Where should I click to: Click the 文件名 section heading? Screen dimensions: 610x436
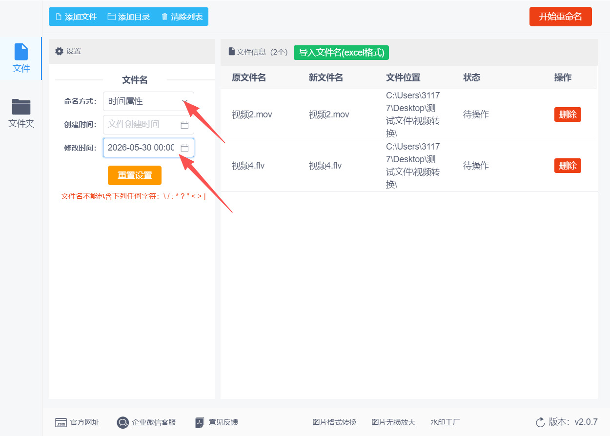(x=135, y=80)
